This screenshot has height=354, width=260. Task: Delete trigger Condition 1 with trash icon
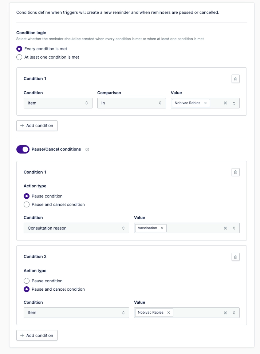click(235, 79)
